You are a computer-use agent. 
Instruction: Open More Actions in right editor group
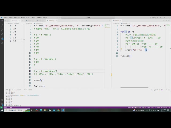coord(169,21)
